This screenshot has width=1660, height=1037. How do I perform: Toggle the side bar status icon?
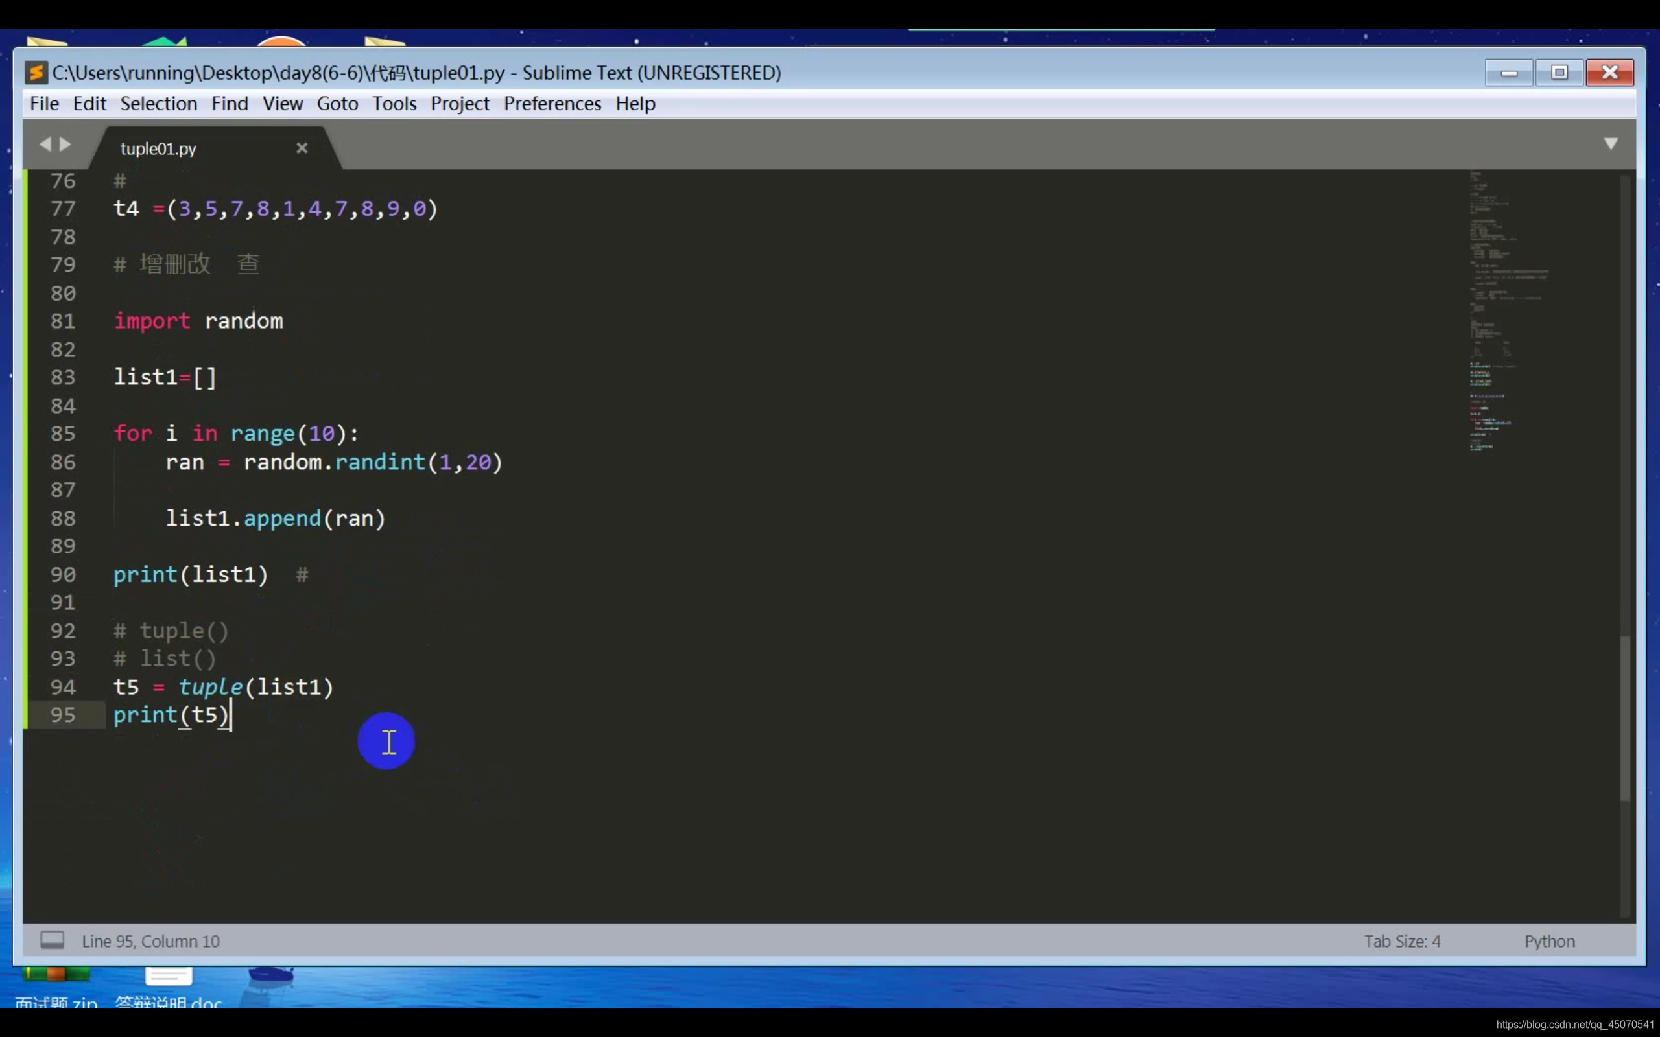coord(52,940)
